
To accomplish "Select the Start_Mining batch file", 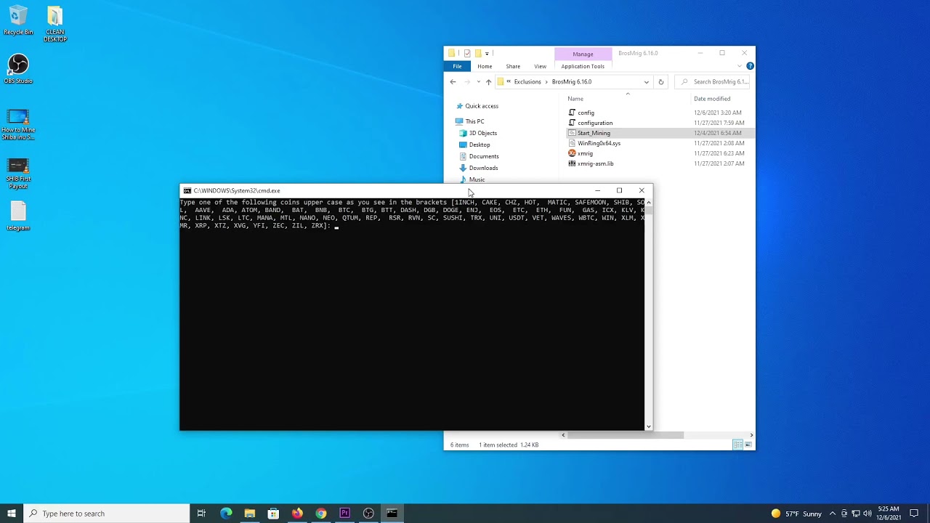I will point(594,133).
